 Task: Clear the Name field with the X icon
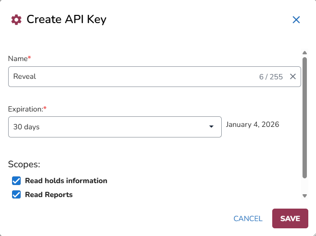[292, 76]
